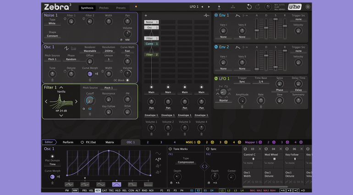This screenshot has height=195, width=353.
Task: Open the LFO Time Base 1/4 dropdown
Action: [x=260, y=81]
